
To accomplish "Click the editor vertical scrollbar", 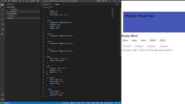I will point(120,32).
